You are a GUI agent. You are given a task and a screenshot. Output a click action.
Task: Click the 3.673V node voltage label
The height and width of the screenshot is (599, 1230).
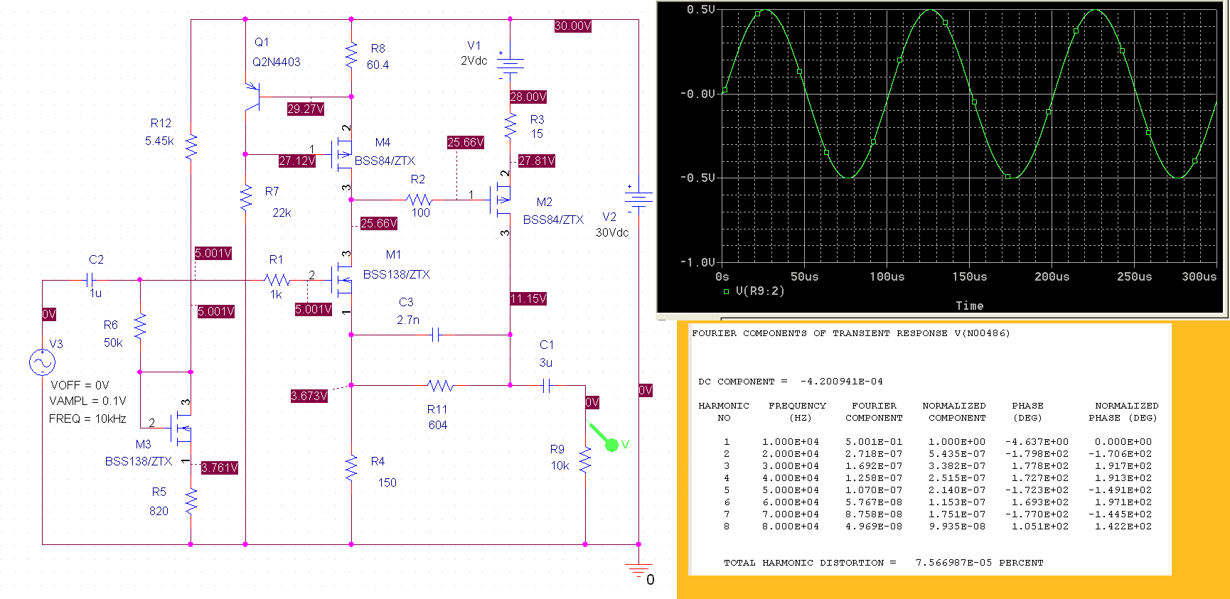coord(309,396)
